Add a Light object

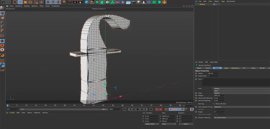(138, 2)
